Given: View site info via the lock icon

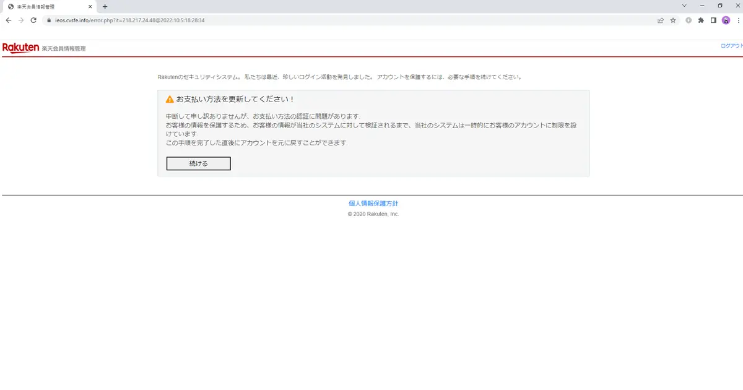Looking at the screenshot, I should coord(48,20).
